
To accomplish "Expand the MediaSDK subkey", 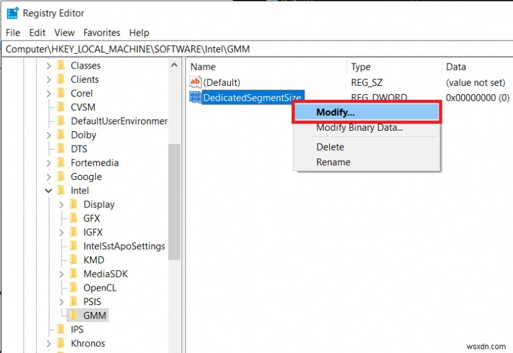I will click(62, 274).
